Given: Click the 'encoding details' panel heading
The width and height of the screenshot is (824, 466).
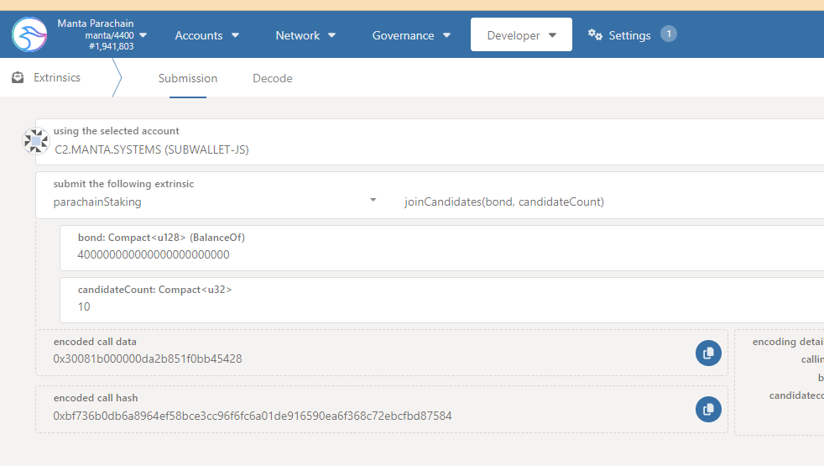Looking at the screenshot, I should 788,342.
